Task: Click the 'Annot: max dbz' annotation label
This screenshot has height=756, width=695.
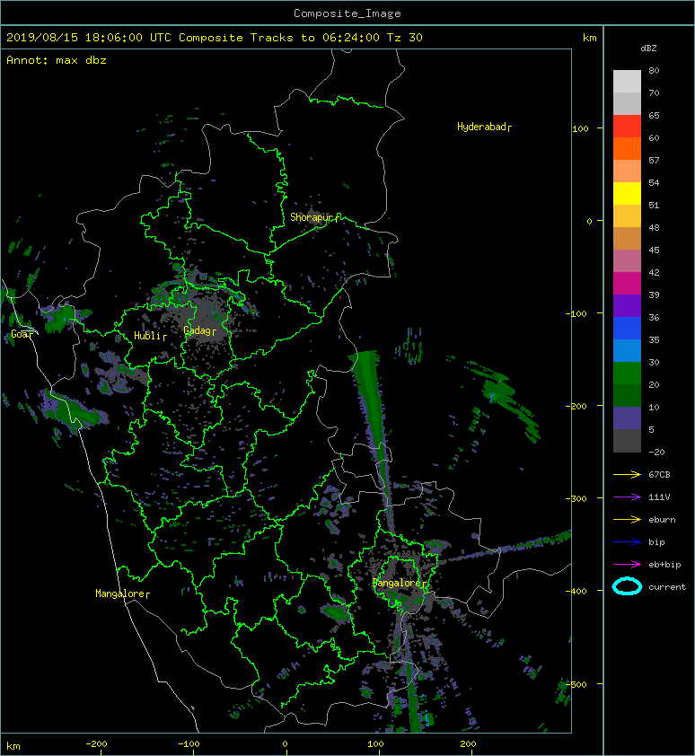Action: tap(57, 60)
